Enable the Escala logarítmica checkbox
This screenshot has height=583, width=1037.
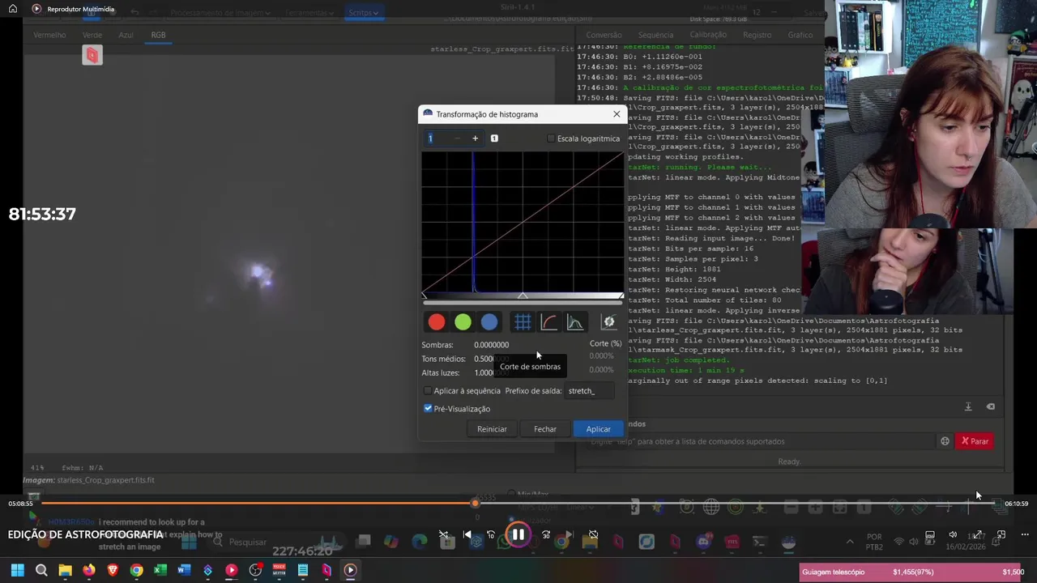click(x=552, y=138)
